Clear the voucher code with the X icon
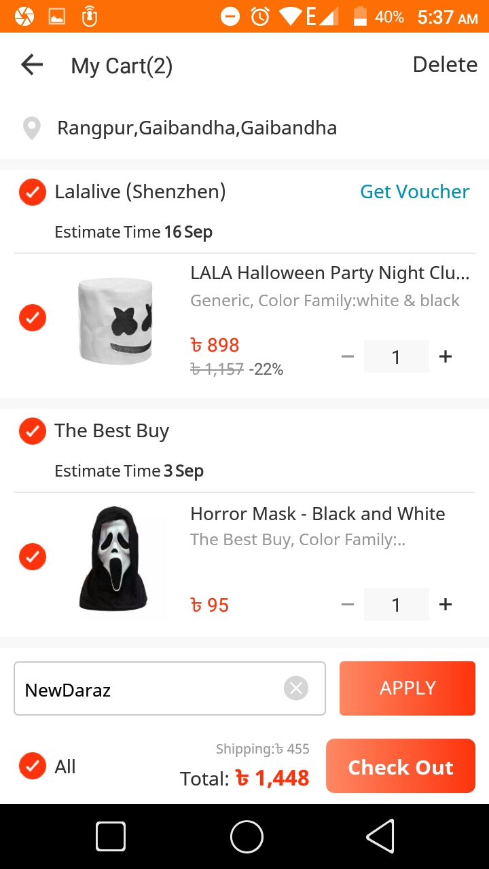 295,688
